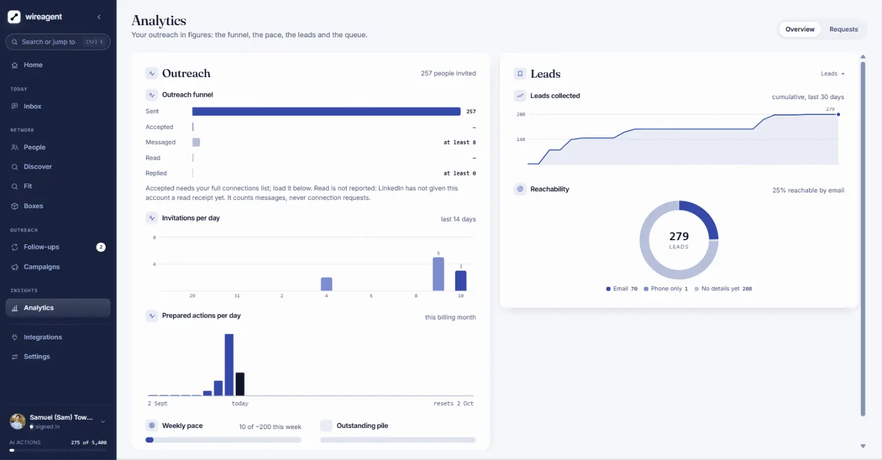Click the AI Actions usage bar

pos(58,450)
